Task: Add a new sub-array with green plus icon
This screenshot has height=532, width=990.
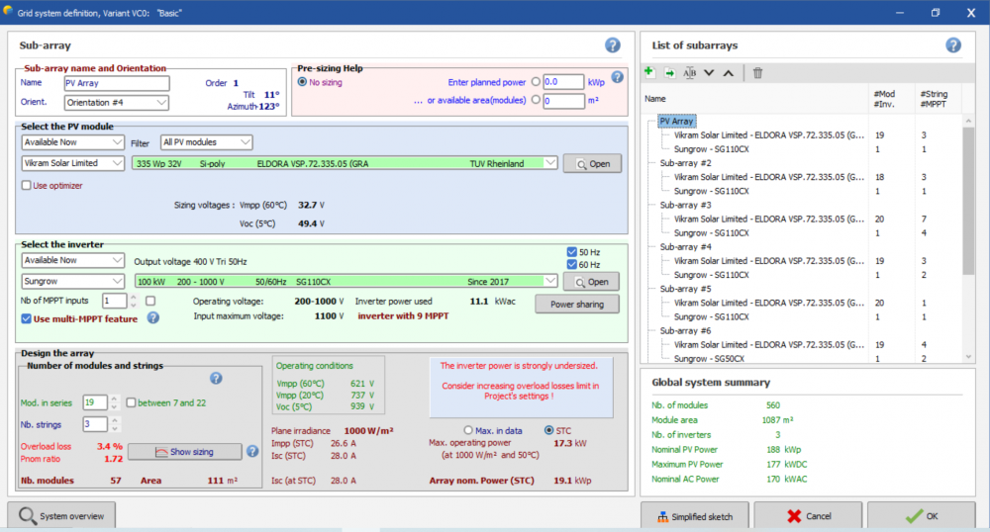Action: [649, 72]
